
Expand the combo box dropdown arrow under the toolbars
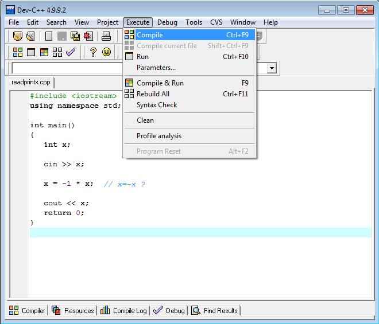272,68
